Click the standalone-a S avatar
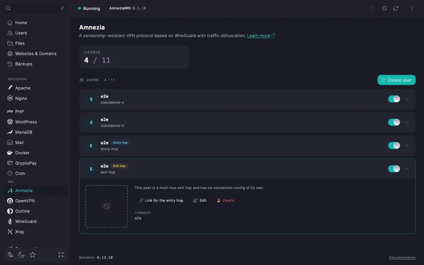The height and width of the screenshot is (265, 424). coord(91,99)
